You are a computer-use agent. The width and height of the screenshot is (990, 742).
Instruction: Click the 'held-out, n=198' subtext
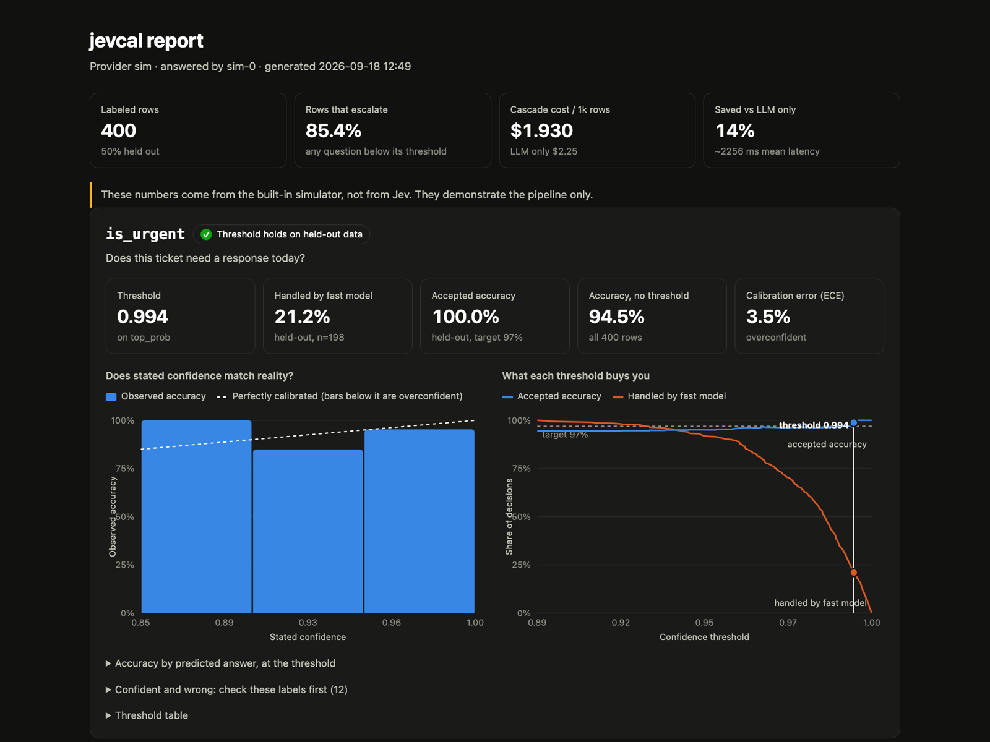pyautogui.click(x=309, y=338)
